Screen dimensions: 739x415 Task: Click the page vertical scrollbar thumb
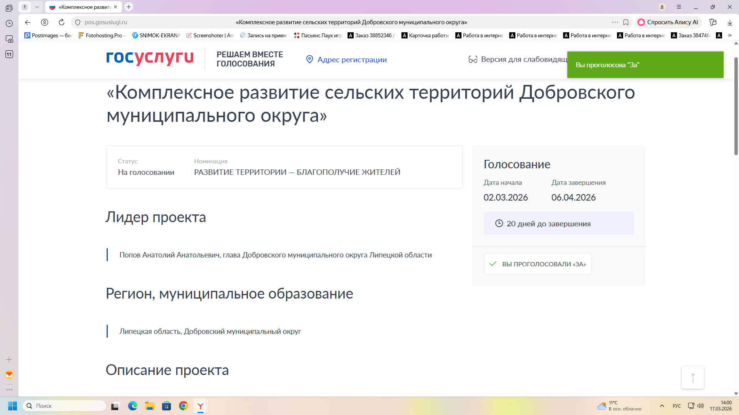pos(736,106)
